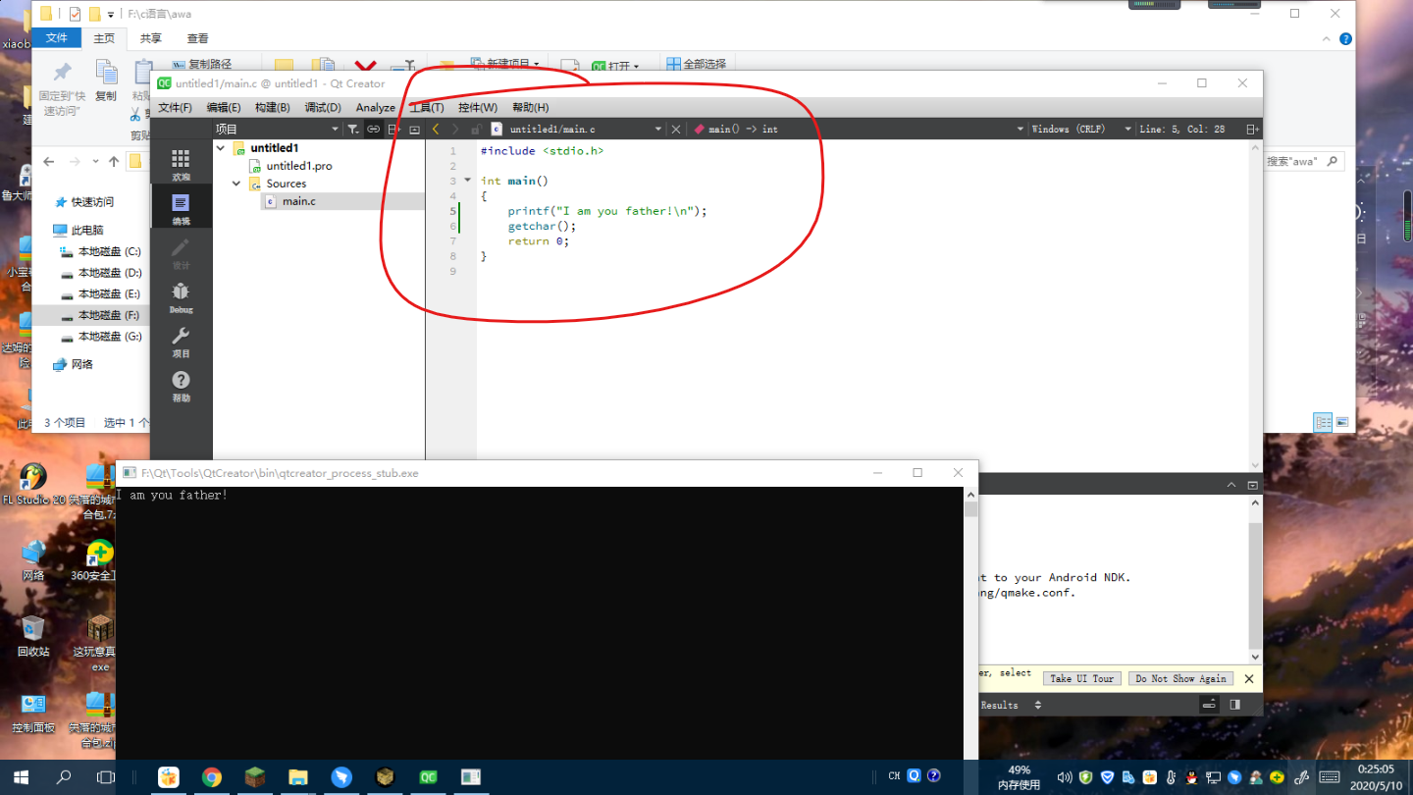Open the 构建(B) build menu
Image resolution: width=1413 pixels, height=795 pixels.
(272, 107)
